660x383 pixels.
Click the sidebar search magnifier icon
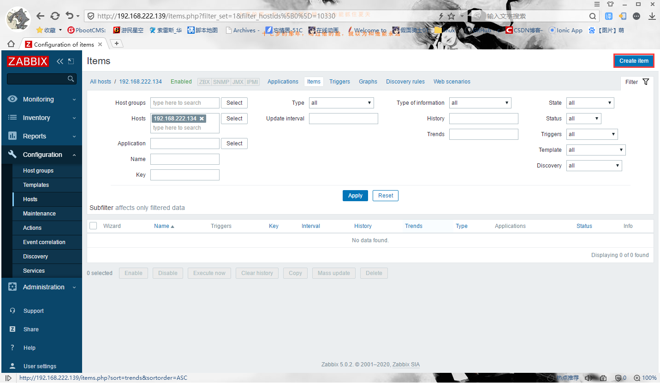pos(71,79)
